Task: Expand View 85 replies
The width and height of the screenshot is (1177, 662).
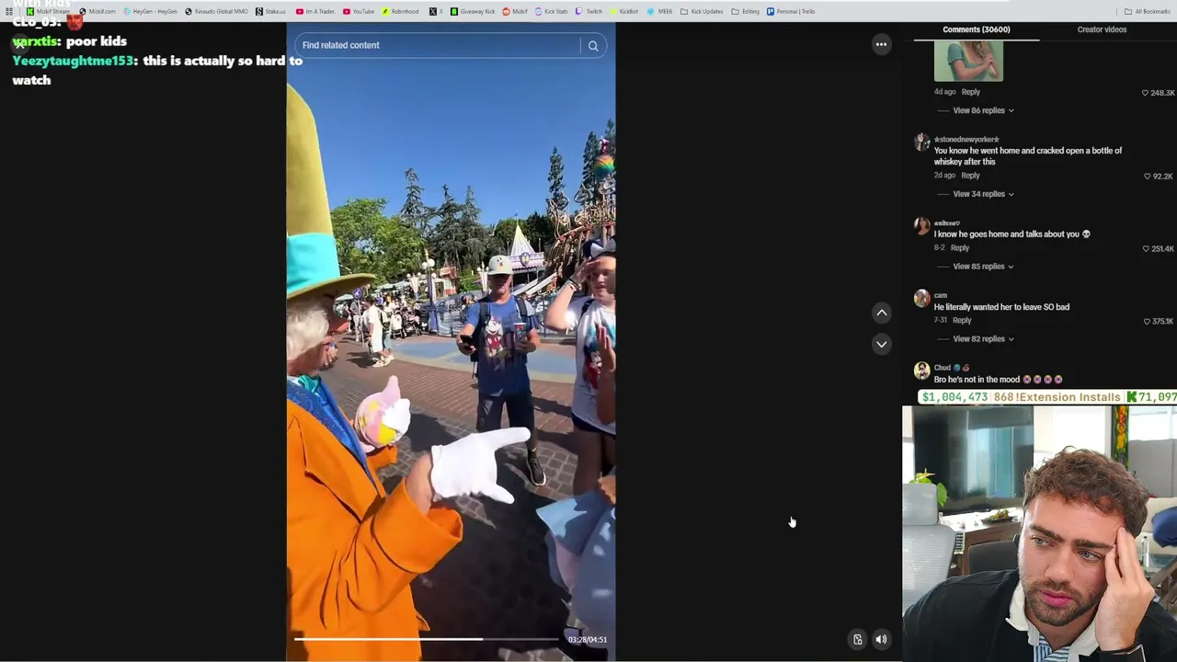Action: [983, 267]
